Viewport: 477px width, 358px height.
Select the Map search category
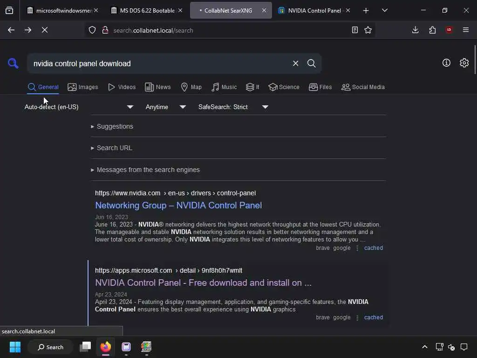pyautogui.click(x=191, y=87)
